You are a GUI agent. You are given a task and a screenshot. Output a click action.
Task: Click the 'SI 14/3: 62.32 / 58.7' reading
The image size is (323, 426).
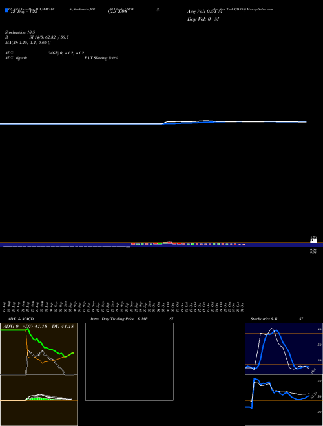pos(49,37)
